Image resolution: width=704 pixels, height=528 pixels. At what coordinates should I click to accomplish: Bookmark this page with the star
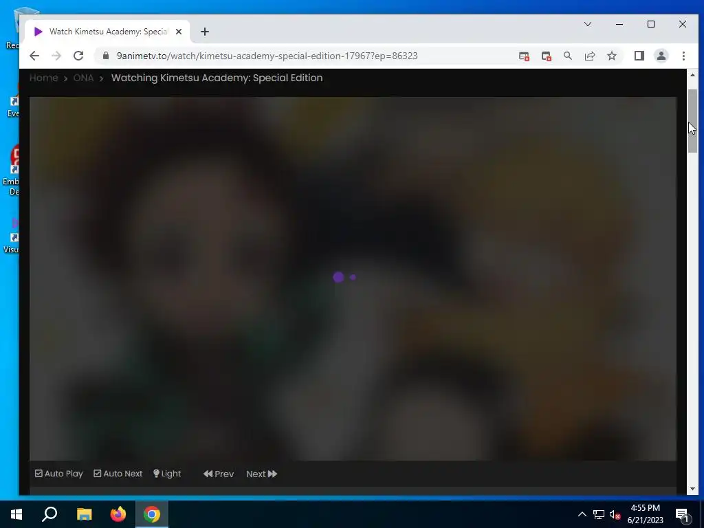(x=611, y=56)
